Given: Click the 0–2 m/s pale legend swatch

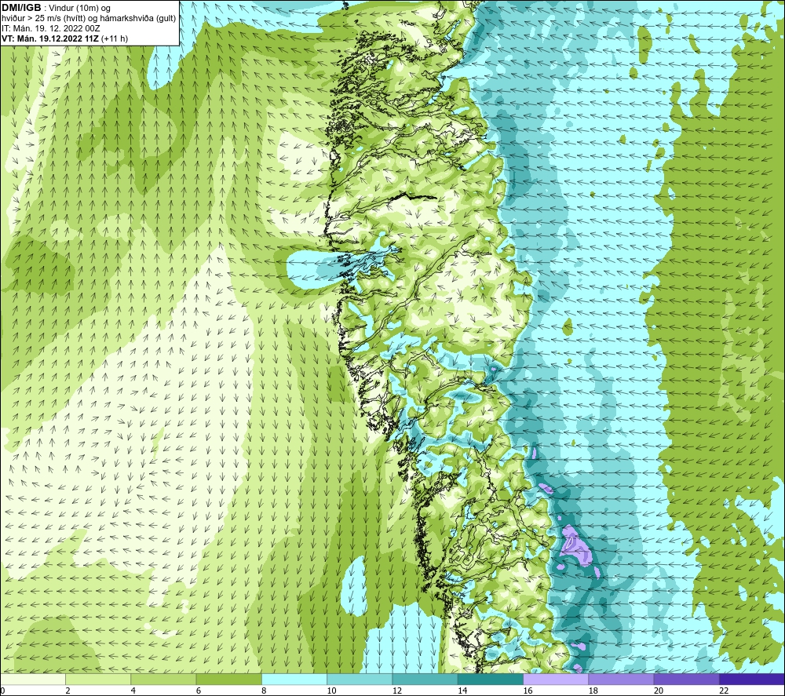Looking at the screenshot, I should (x=33, y=679).
